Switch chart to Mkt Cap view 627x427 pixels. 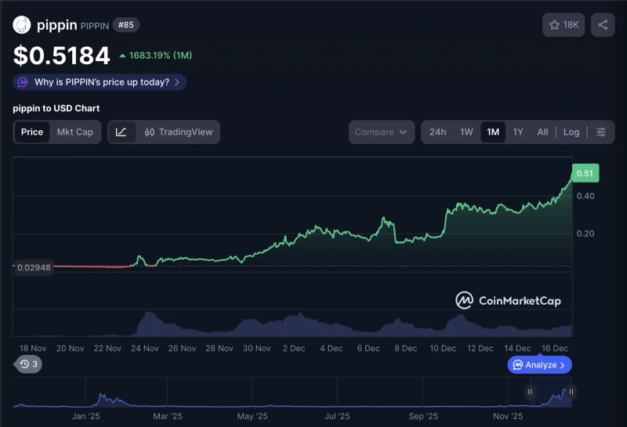[75, 132]
